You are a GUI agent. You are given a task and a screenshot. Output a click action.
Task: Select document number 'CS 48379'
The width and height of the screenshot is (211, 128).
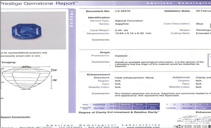pyautogui.click(x=123, y=11)
